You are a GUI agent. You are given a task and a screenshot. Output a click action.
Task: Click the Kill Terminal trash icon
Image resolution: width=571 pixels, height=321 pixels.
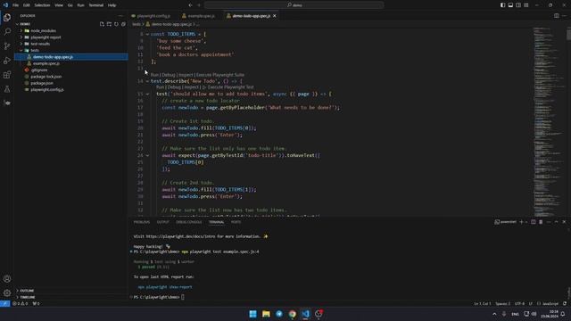point(541,222)
